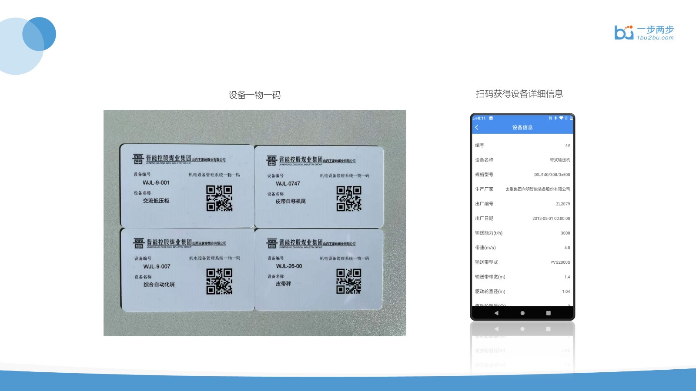Select the PVG2000S value
This screenshot has height=391, width=696.
click(x=560, y=262)
